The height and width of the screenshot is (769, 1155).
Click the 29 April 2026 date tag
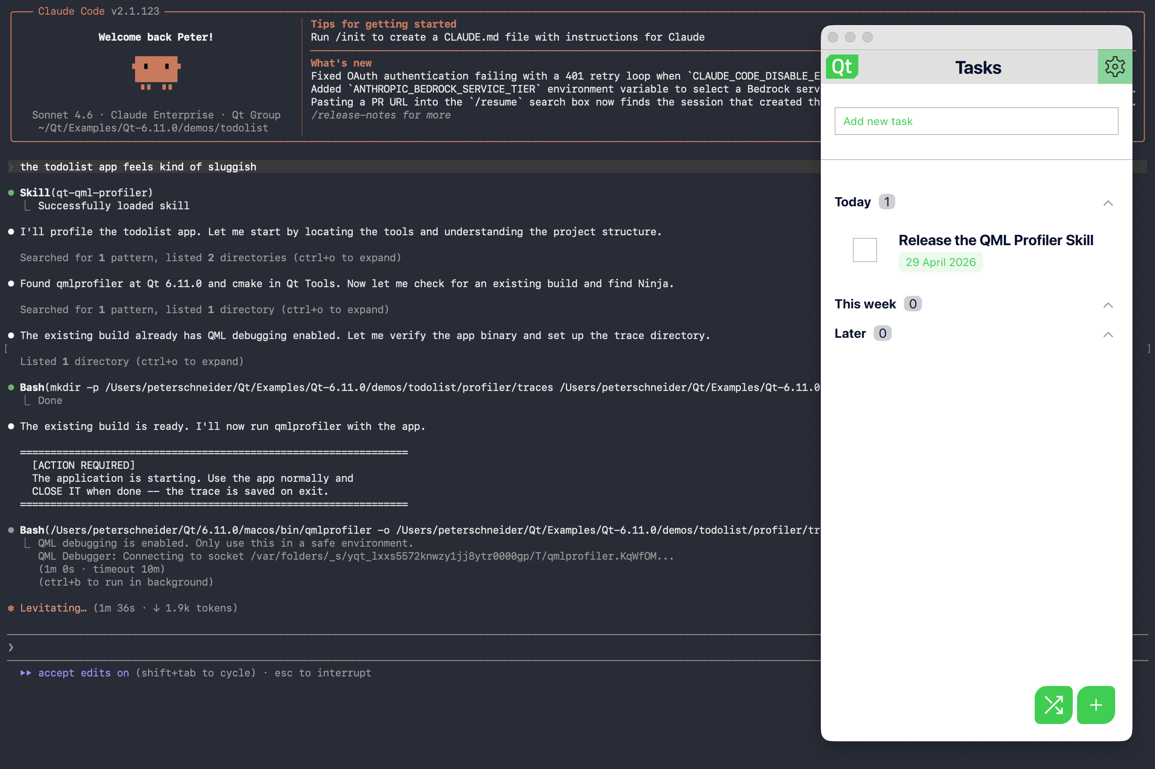(x=940, y=262)
